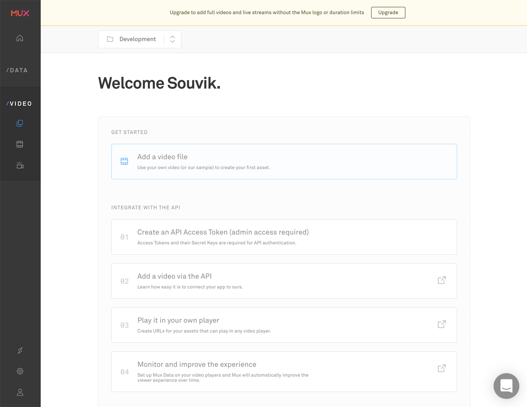527x407 pixels.
Task: Click the 04 step number
Action: click(x=124, y=372)
